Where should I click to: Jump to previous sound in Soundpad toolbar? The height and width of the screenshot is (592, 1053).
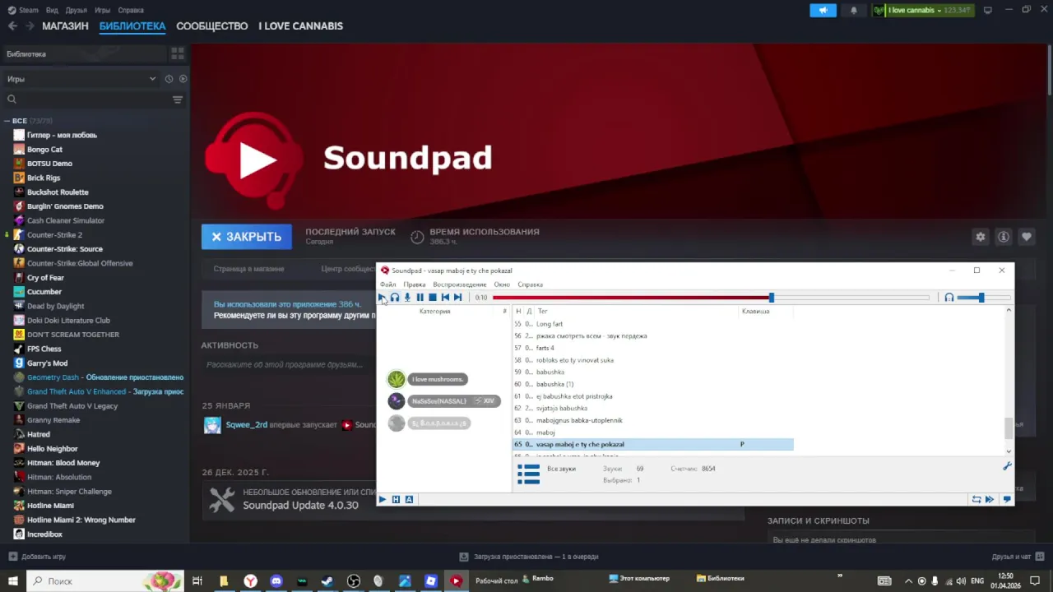445,297
